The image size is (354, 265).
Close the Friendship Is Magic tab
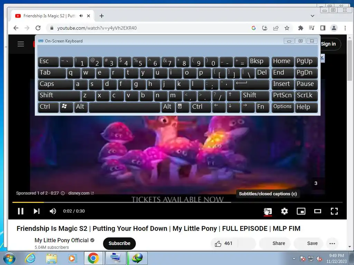click(x=88, y=16)
